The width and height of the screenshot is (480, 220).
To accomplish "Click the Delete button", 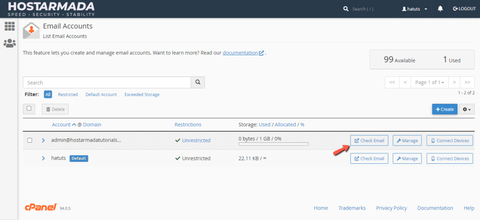I will 55,109.
